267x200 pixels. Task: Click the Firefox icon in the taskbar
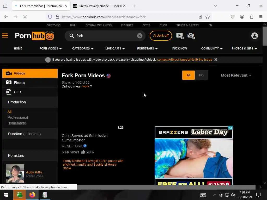point(32,195)
